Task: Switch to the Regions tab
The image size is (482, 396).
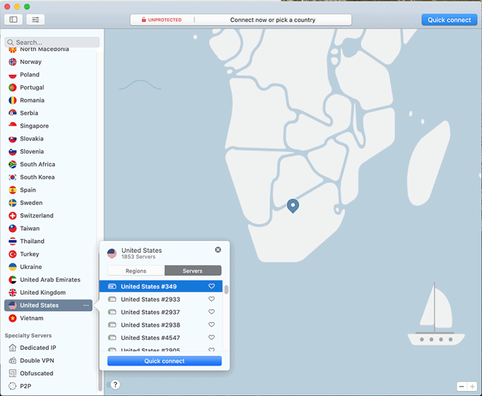Action: point(136,271)
